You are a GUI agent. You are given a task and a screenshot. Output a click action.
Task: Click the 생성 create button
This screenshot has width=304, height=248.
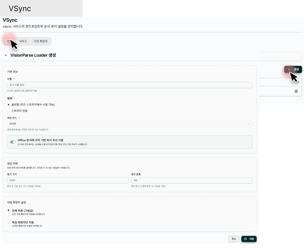(x=293, y=69)
